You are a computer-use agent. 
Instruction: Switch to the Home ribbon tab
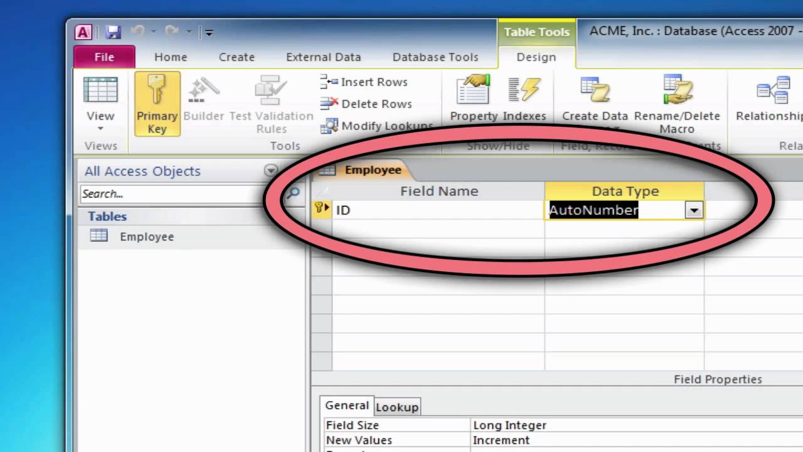[x=171, y=56]
